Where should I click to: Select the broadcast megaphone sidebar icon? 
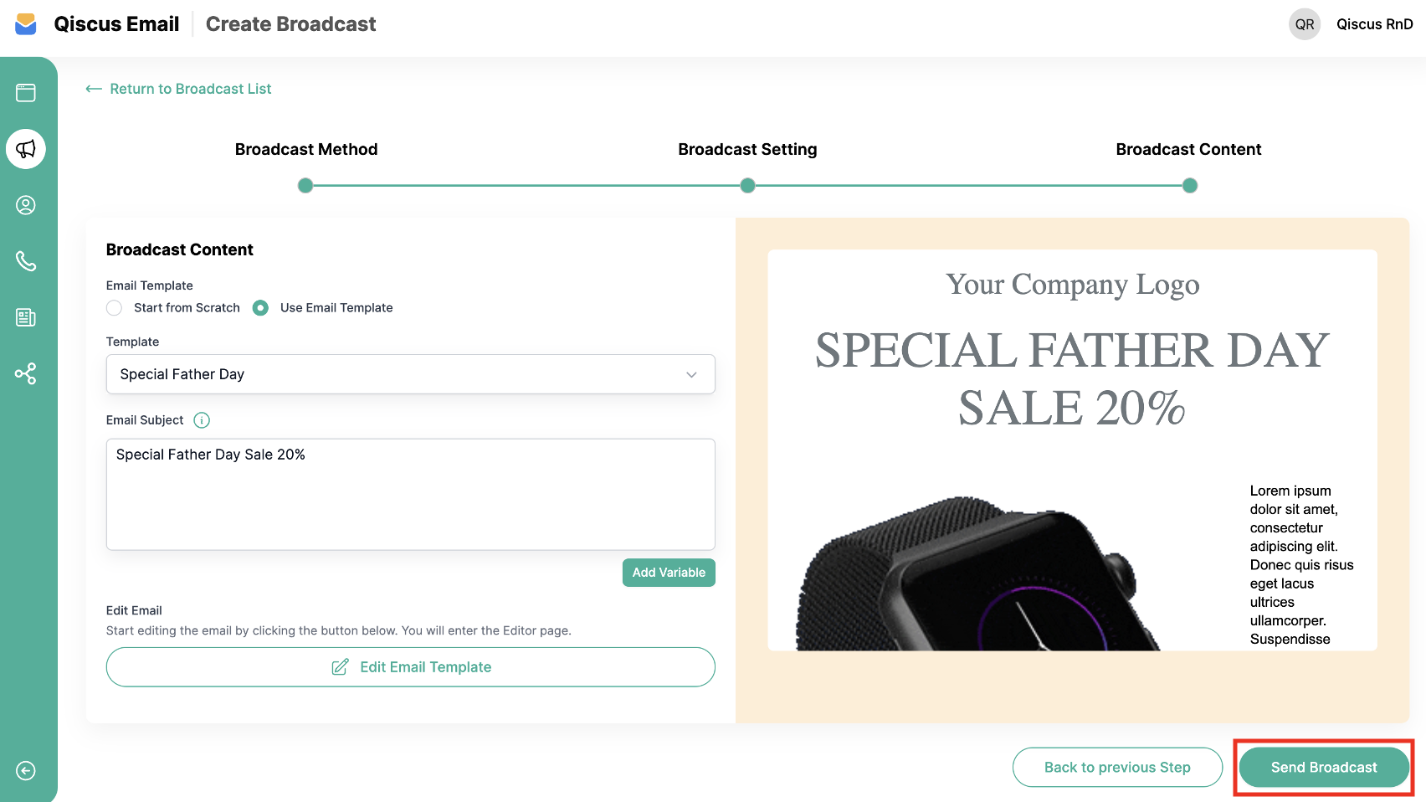tap(26, 149)
